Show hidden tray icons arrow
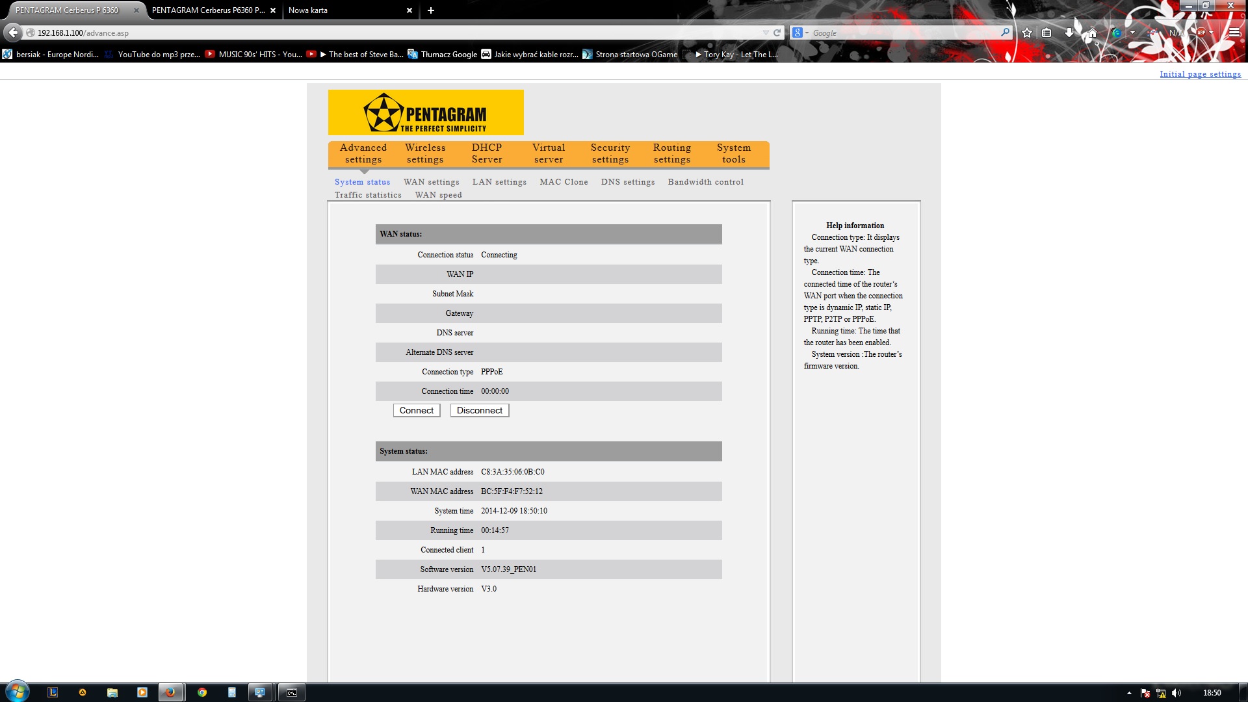The height and width of the screenshot is (702, 1248). click(x=1129, y=693)
